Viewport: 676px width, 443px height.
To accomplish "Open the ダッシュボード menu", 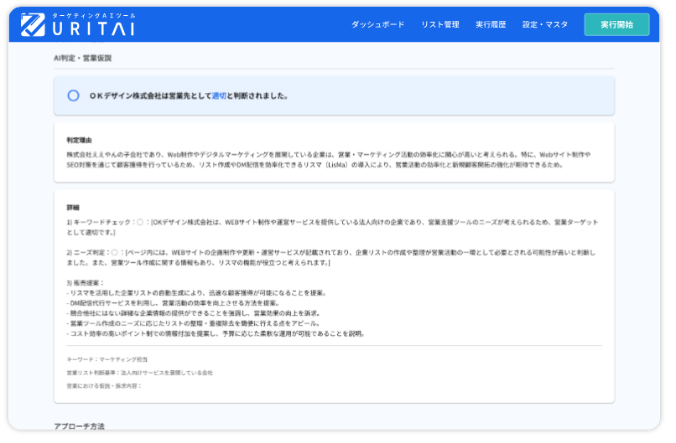I will [x=377, y=24].
